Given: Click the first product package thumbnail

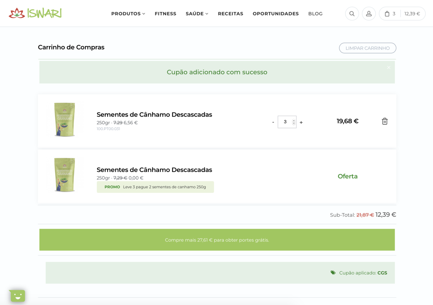Looking at the screenshot, I should pyautogui.click(x=64, y=120).
